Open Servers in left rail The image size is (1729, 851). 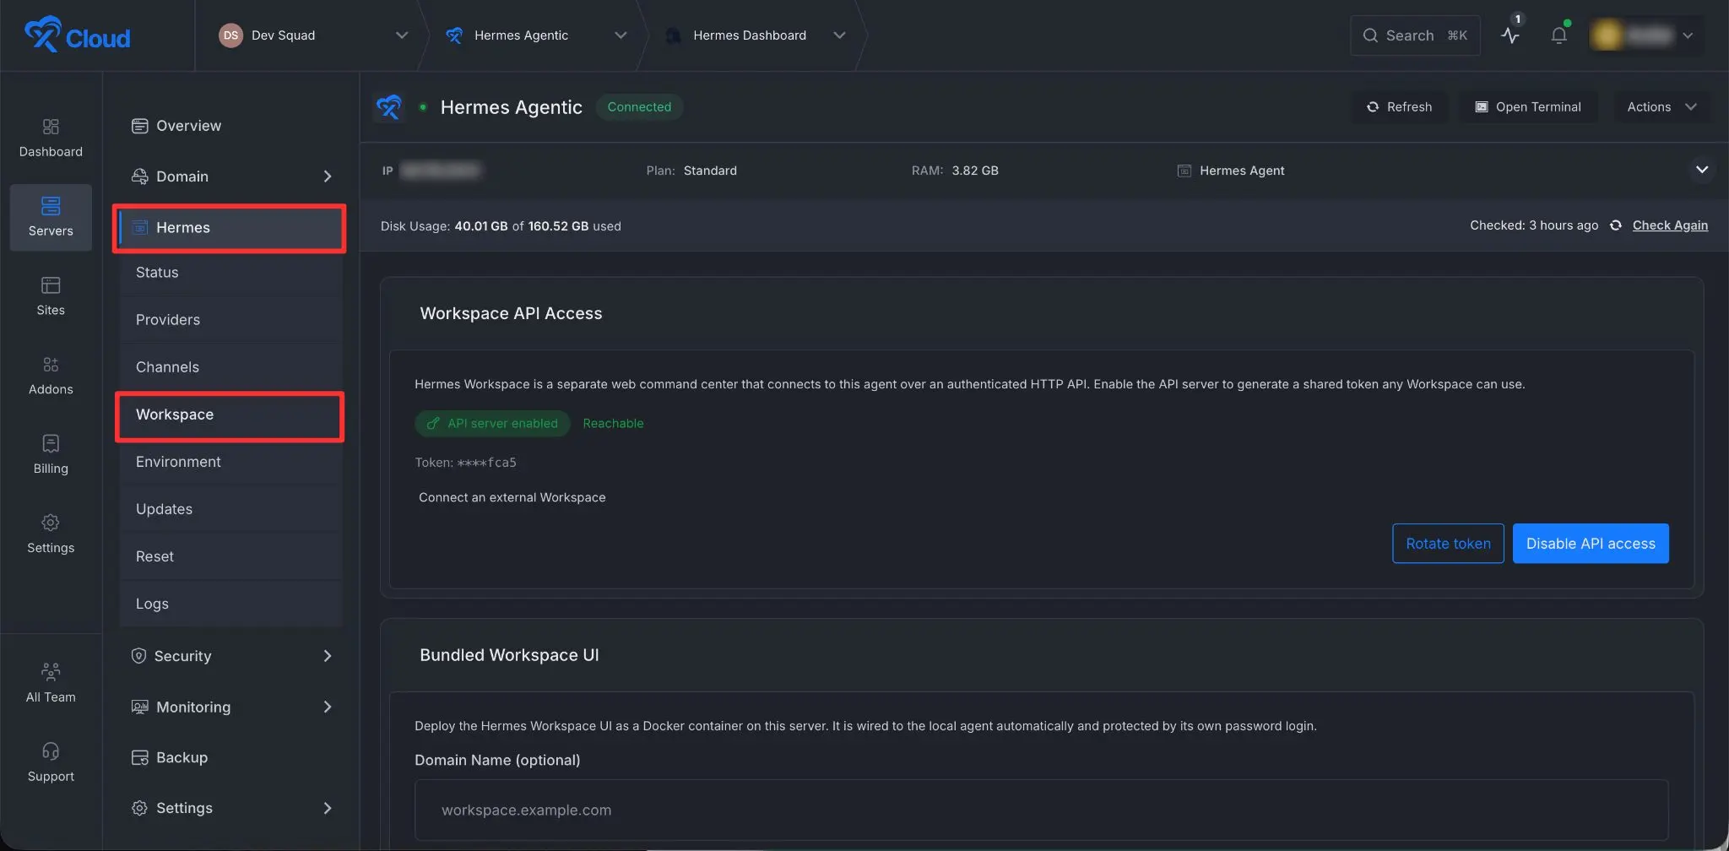(51, 217)
